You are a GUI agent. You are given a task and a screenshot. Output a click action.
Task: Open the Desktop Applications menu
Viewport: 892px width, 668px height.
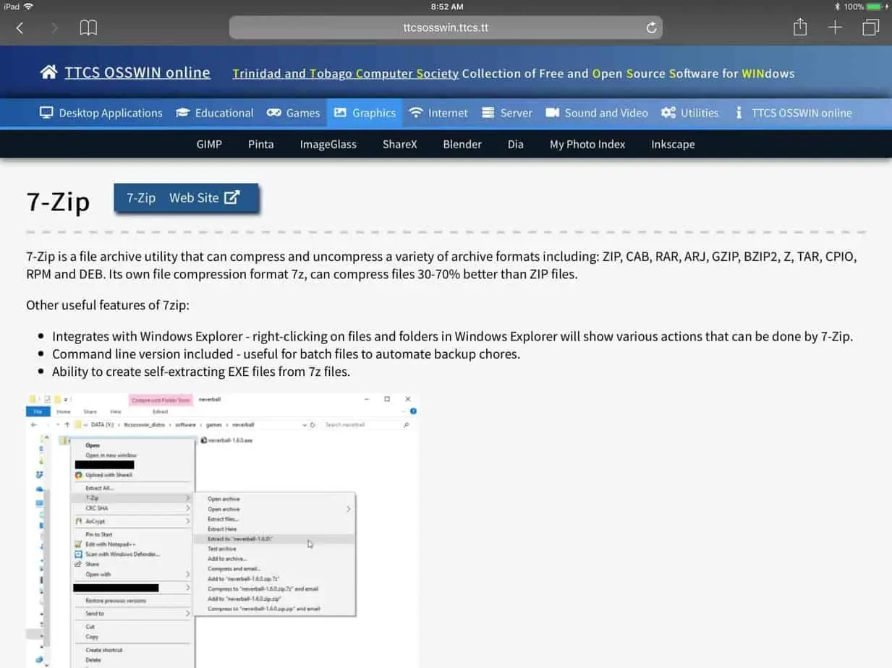click(x=110, y=113)
